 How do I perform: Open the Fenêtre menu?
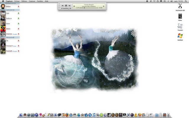pos(40,1)
